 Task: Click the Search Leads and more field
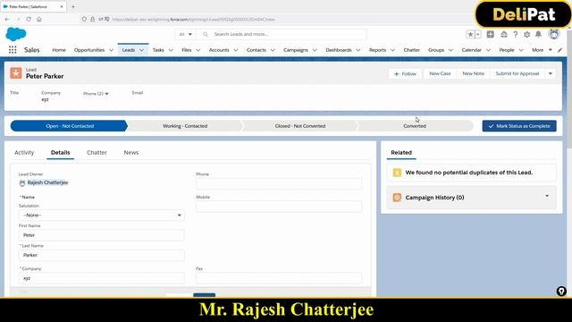tap(282, 34)
